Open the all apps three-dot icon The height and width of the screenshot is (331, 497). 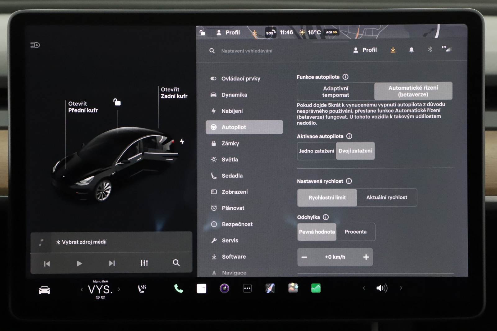point(247,288)
